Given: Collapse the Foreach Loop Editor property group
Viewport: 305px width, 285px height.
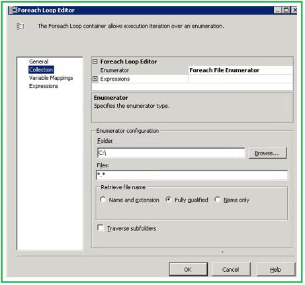Looking at the screenshot, I should click(95, 61).
